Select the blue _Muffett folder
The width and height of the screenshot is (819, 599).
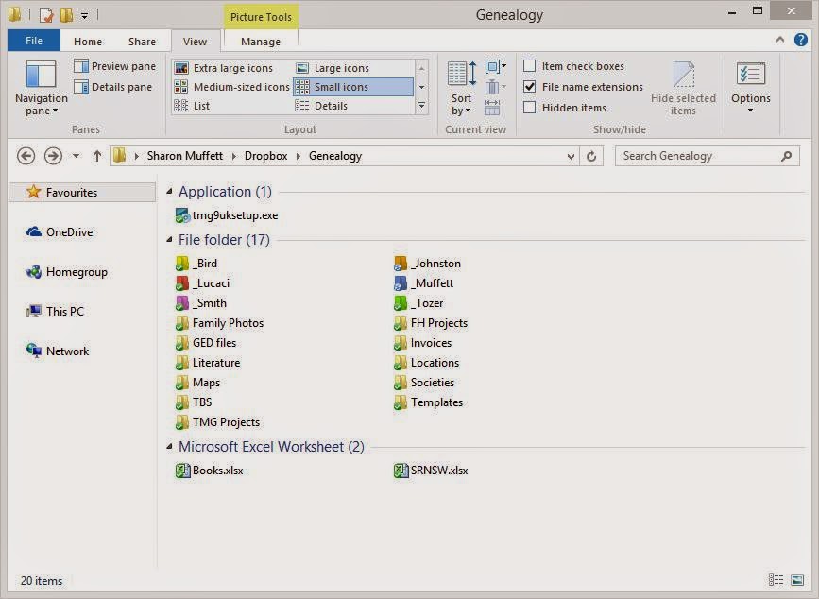[423, 283]
